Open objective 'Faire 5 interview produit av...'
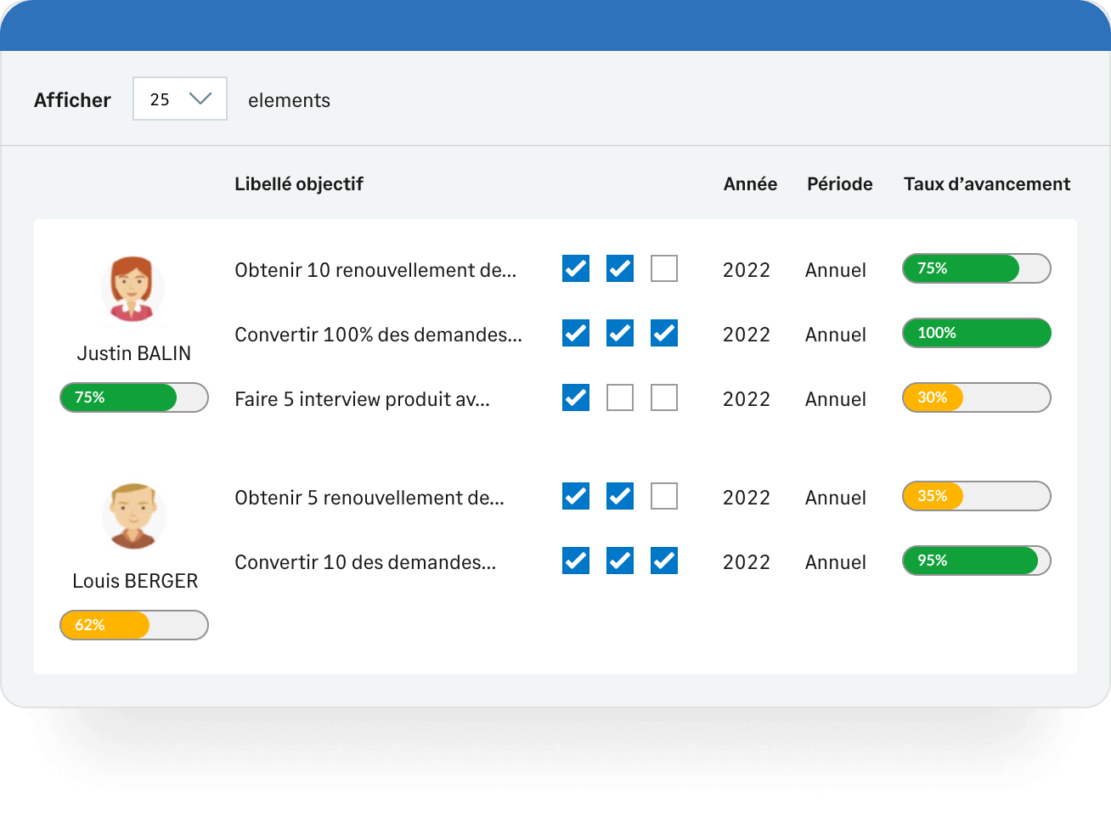The width and height of the screenshot is (1111, 817). click(x=363, y=399)
